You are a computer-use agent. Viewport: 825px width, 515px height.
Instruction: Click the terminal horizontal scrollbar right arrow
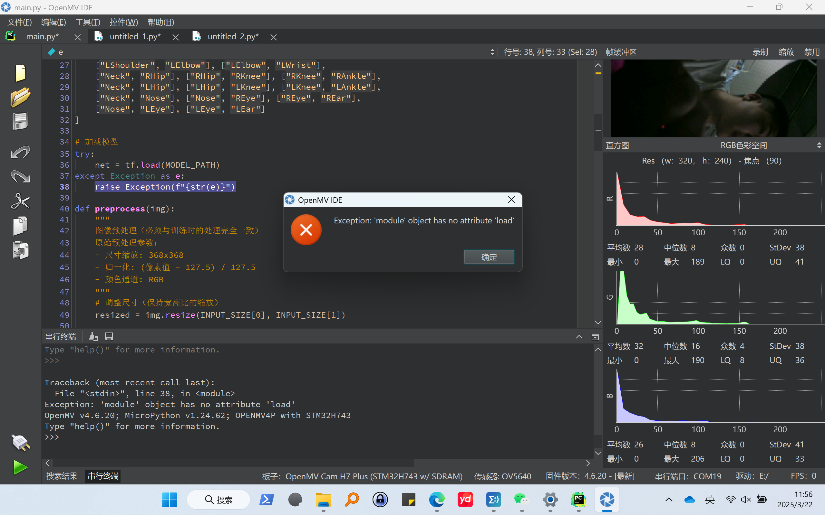point(588,463)
